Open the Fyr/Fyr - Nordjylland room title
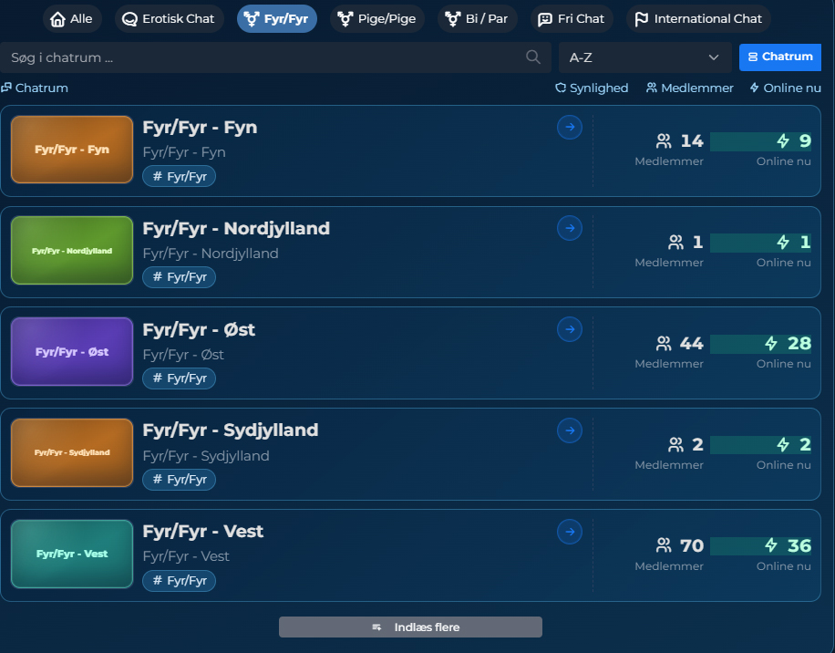This screenshot has height=653, width=835. pos(236,229)
